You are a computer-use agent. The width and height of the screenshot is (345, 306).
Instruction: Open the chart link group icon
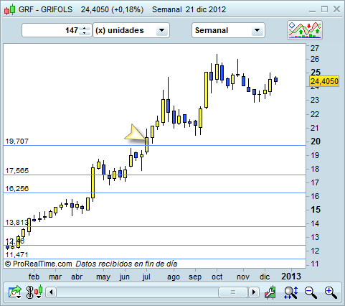(29, 292)
